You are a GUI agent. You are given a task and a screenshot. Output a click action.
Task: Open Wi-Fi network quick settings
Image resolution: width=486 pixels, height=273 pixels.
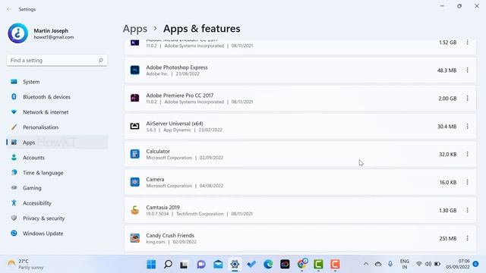418,264
